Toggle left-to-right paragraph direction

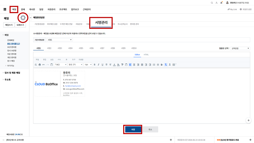(166, 65)
